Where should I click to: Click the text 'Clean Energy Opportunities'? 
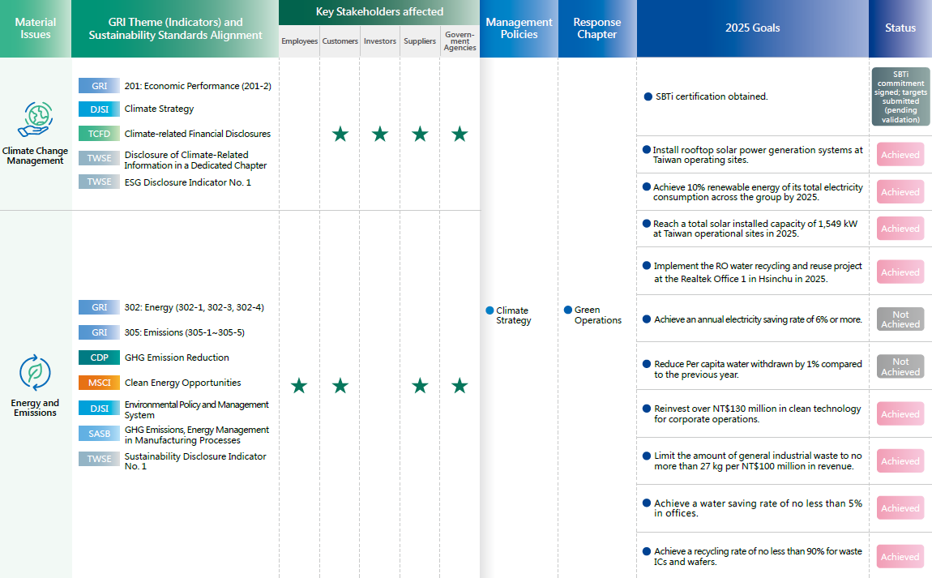182,383
